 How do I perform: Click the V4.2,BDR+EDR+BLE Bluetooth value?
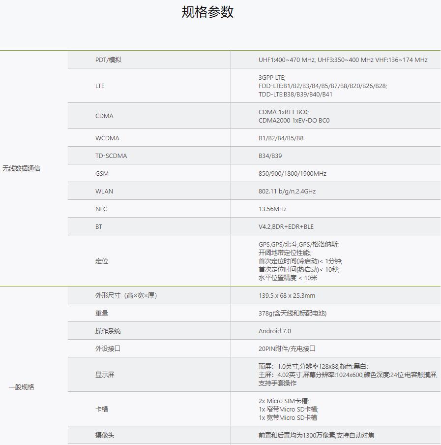(286, 226)
